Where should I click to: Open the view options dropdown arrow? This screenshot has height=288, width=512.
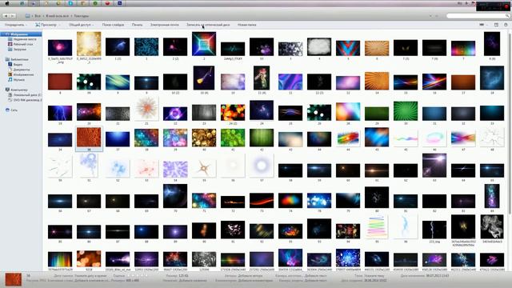pos(487,25)
